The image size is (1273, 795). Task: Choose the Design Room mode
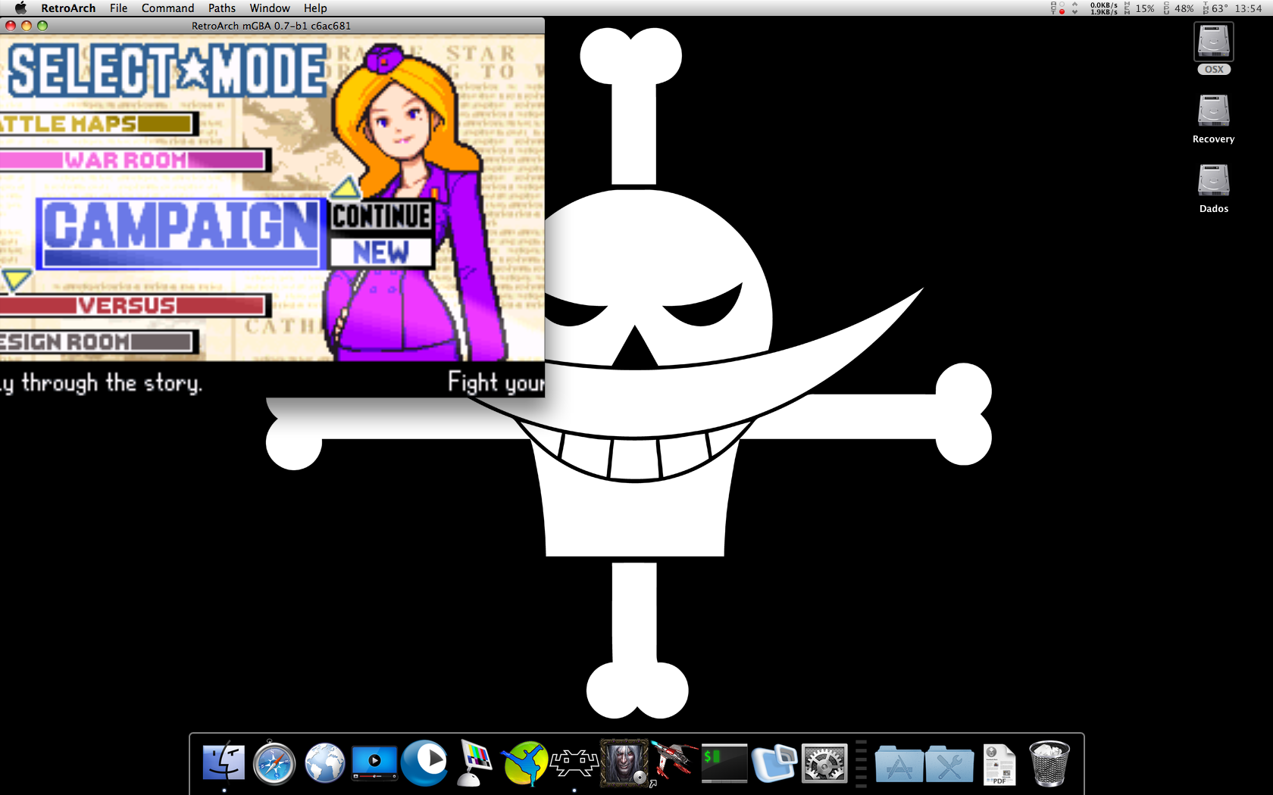[x=99, y=341]
